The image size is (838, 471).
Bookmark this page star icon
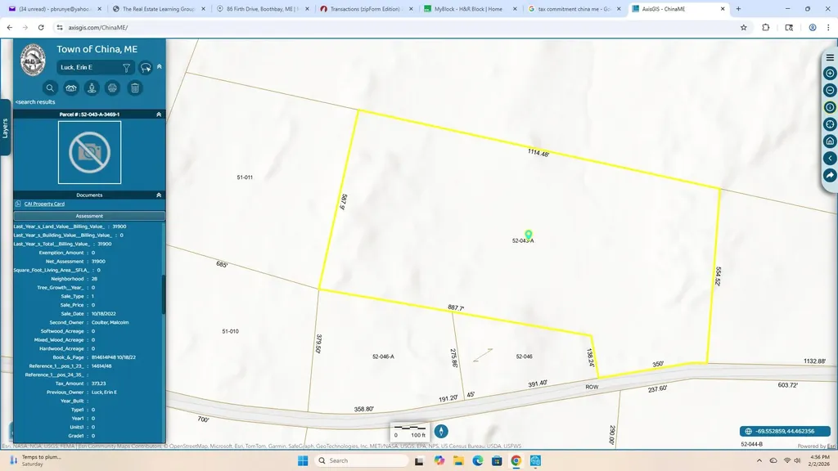pos(743,27)
